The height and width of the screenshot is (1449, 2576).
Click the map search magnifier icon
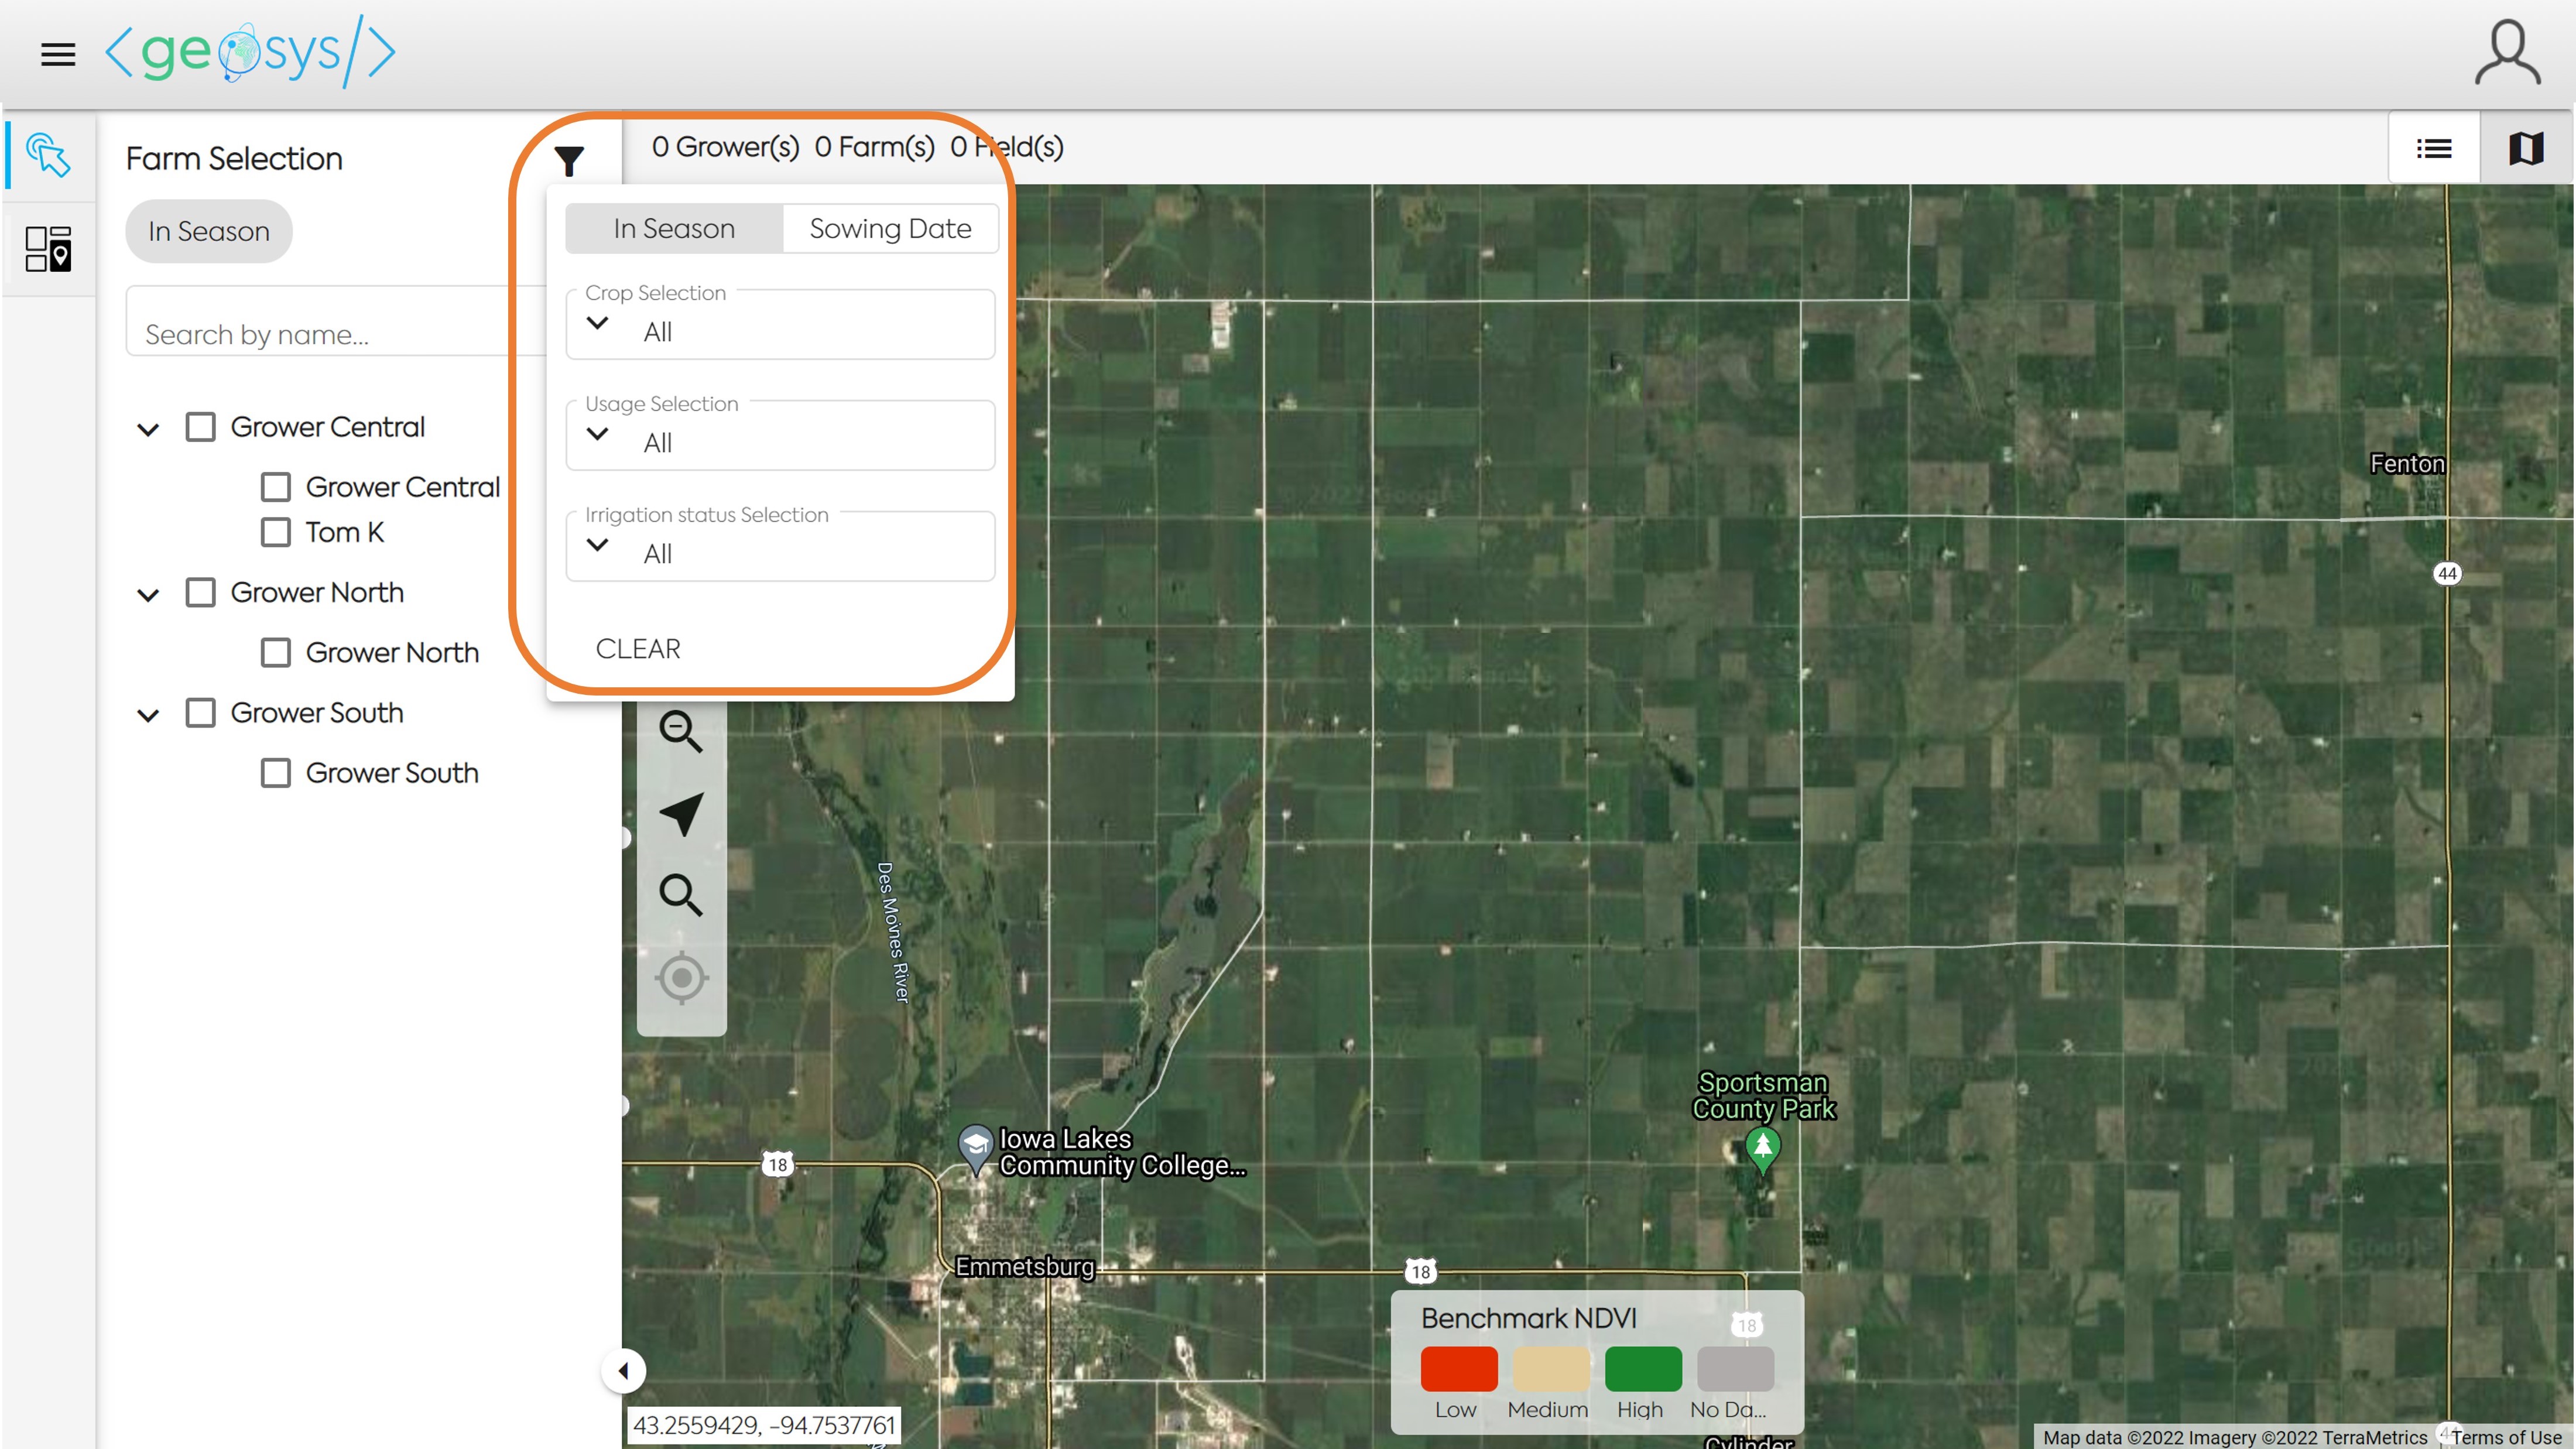click(681, 895)
